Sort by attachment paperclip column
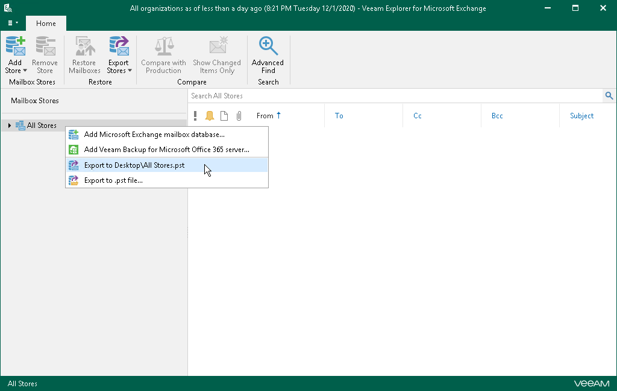Viewport: 617px width, 391px height. click(239, 115)
